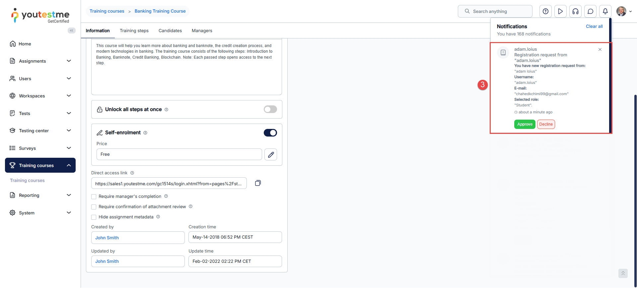This screenshot has width=637, height=288.
Task: Click the help question mark icon in header
Action: coord(545,11)
